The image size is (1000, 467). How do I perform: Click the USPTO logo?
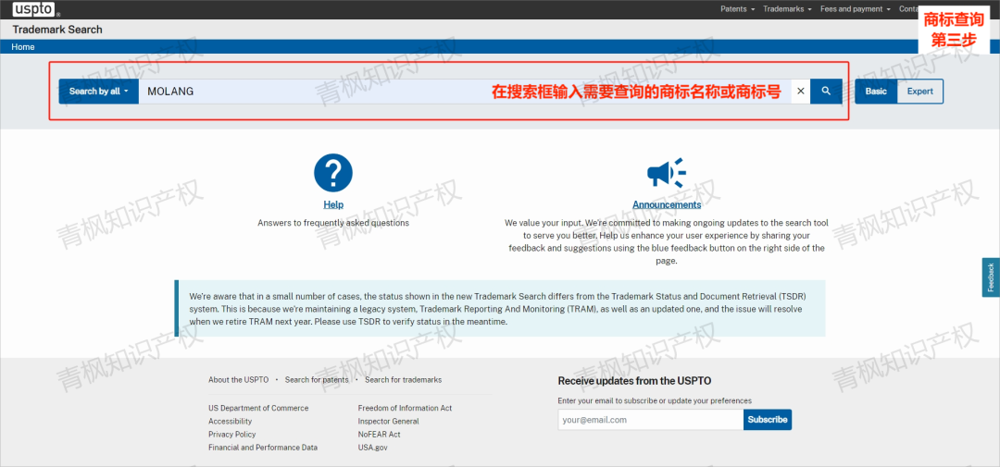tap(35, 9)
